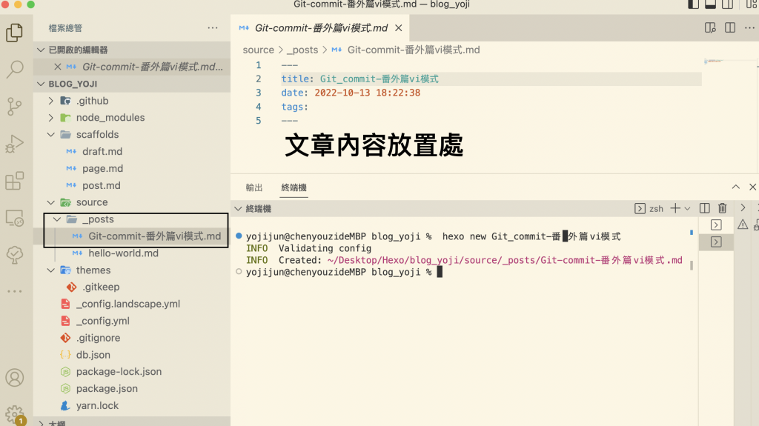Kill terminal with the trash icon

pos(722,208)
